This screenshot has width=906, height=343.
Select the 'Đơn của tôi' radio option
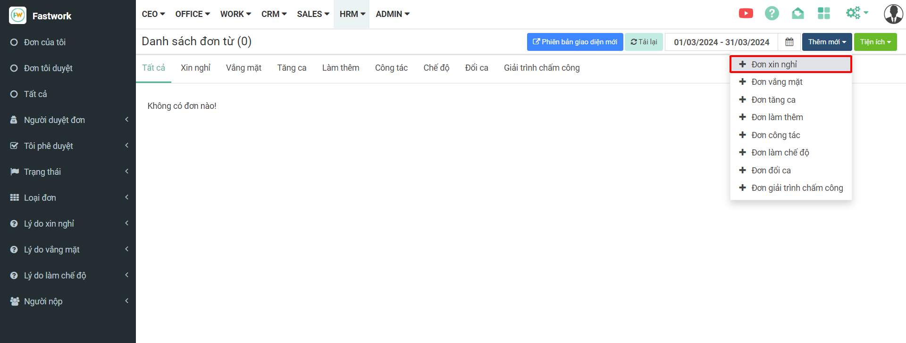(x=14, y=42)
